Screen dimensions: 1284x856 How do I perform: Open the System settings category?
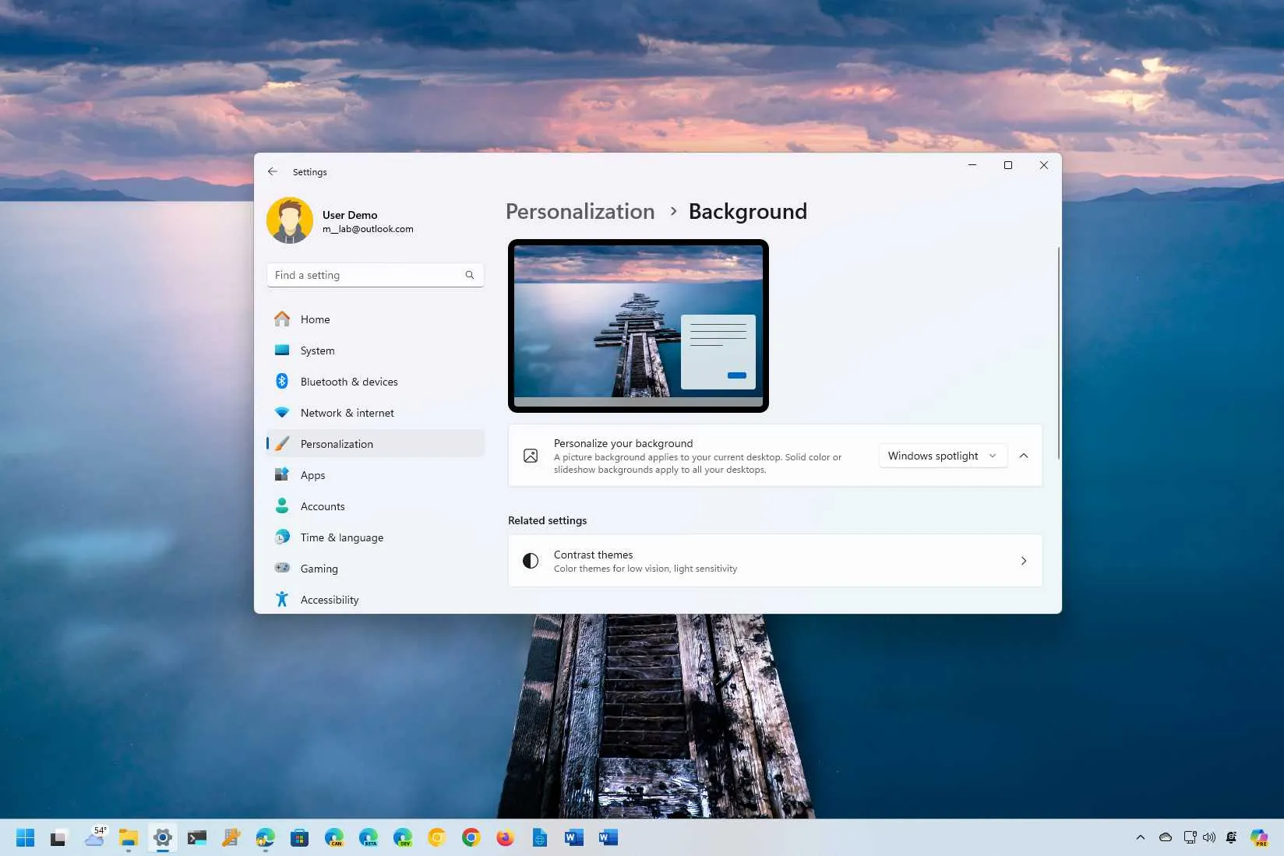pyautogui.click(x=317, y=351)
